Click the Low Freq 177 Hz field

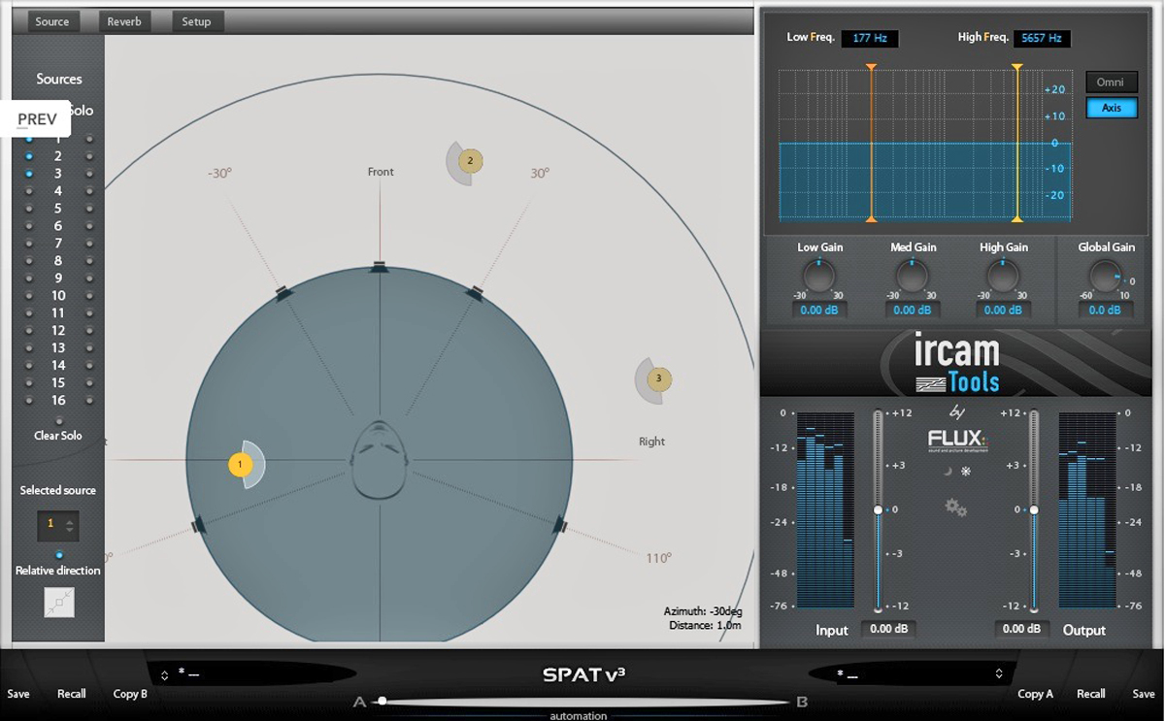[x=869, y=39]
